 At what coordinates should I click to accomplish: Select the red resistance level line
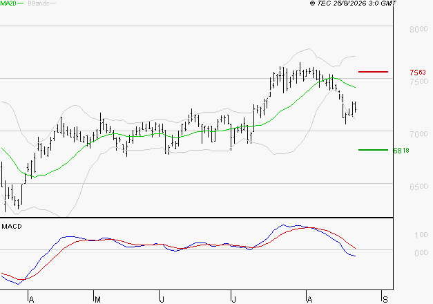point(373,72)
